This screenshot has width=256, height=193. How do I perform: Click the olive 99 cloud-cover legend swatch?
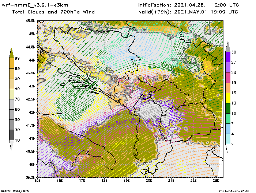pos(11,53)
